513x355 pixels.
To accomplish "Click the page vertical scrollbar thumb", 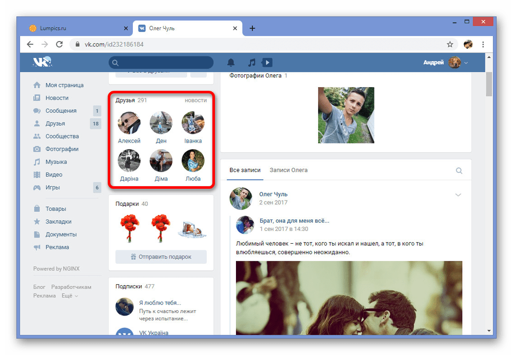I will click(x=489, y=85).
